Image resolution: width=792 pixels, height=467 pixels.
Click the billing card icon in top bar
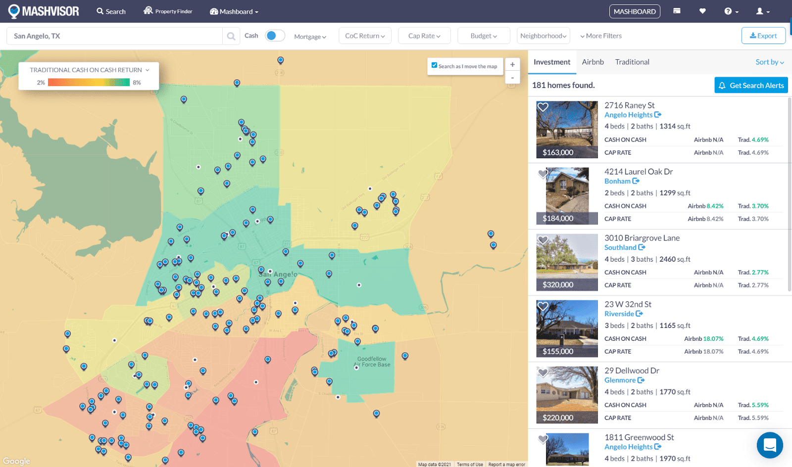point(676,11)
